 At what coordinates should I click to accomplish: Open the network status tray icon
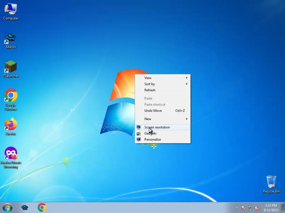tap(250, 208)
